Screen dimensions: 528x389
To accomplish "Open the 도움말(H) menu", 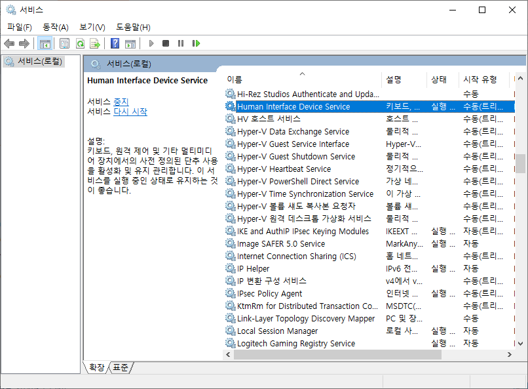I will click(134, 27).
